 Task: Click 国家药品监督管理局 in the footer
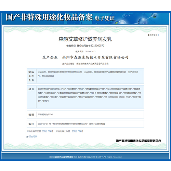coord(64,157)
